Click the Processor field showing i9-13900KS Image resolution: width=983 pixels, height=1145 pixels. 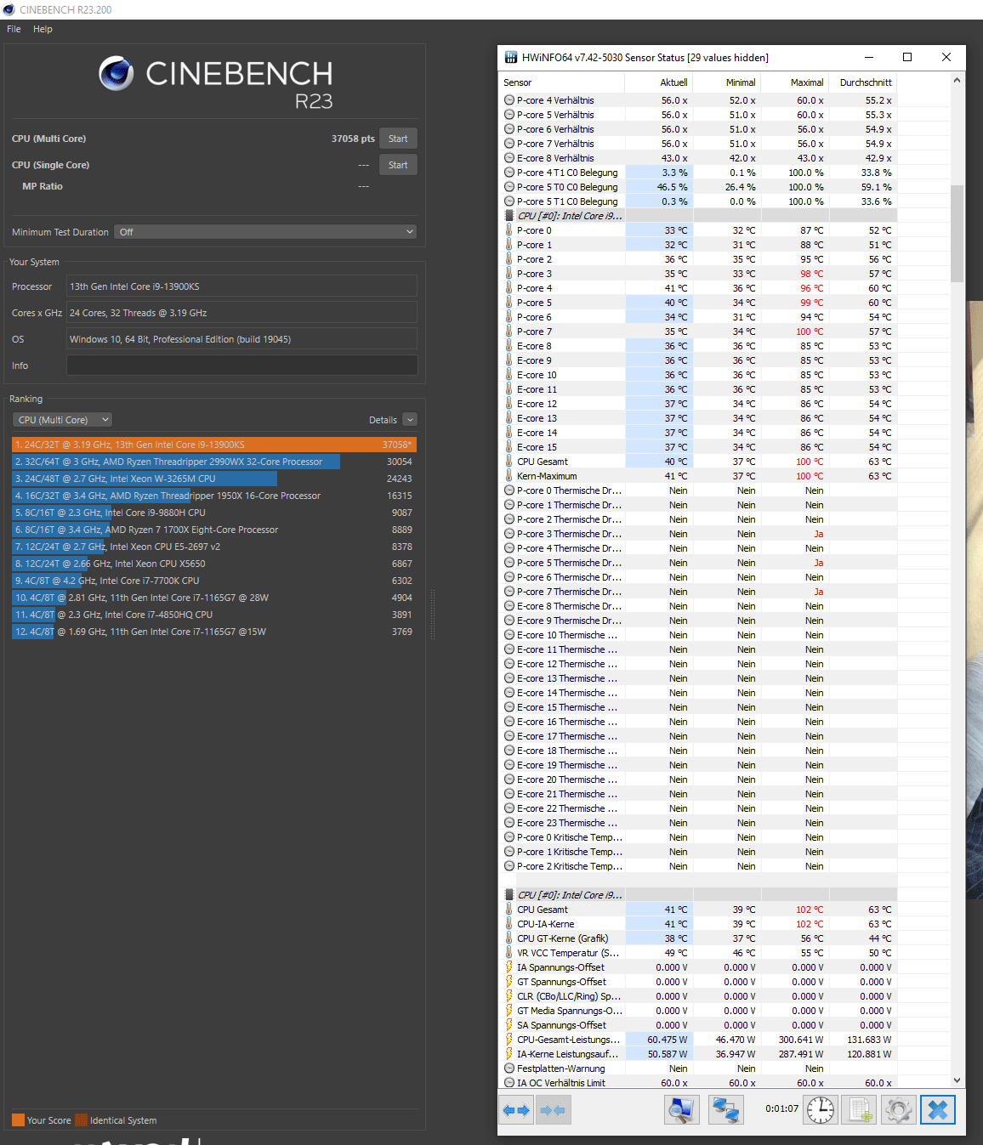pos(241,286)
